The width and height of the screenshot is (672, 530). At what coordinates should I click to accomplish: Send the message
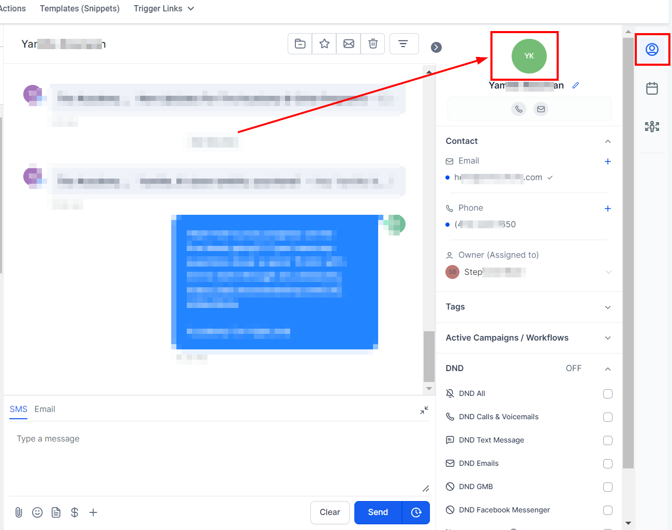click(378, 512)
